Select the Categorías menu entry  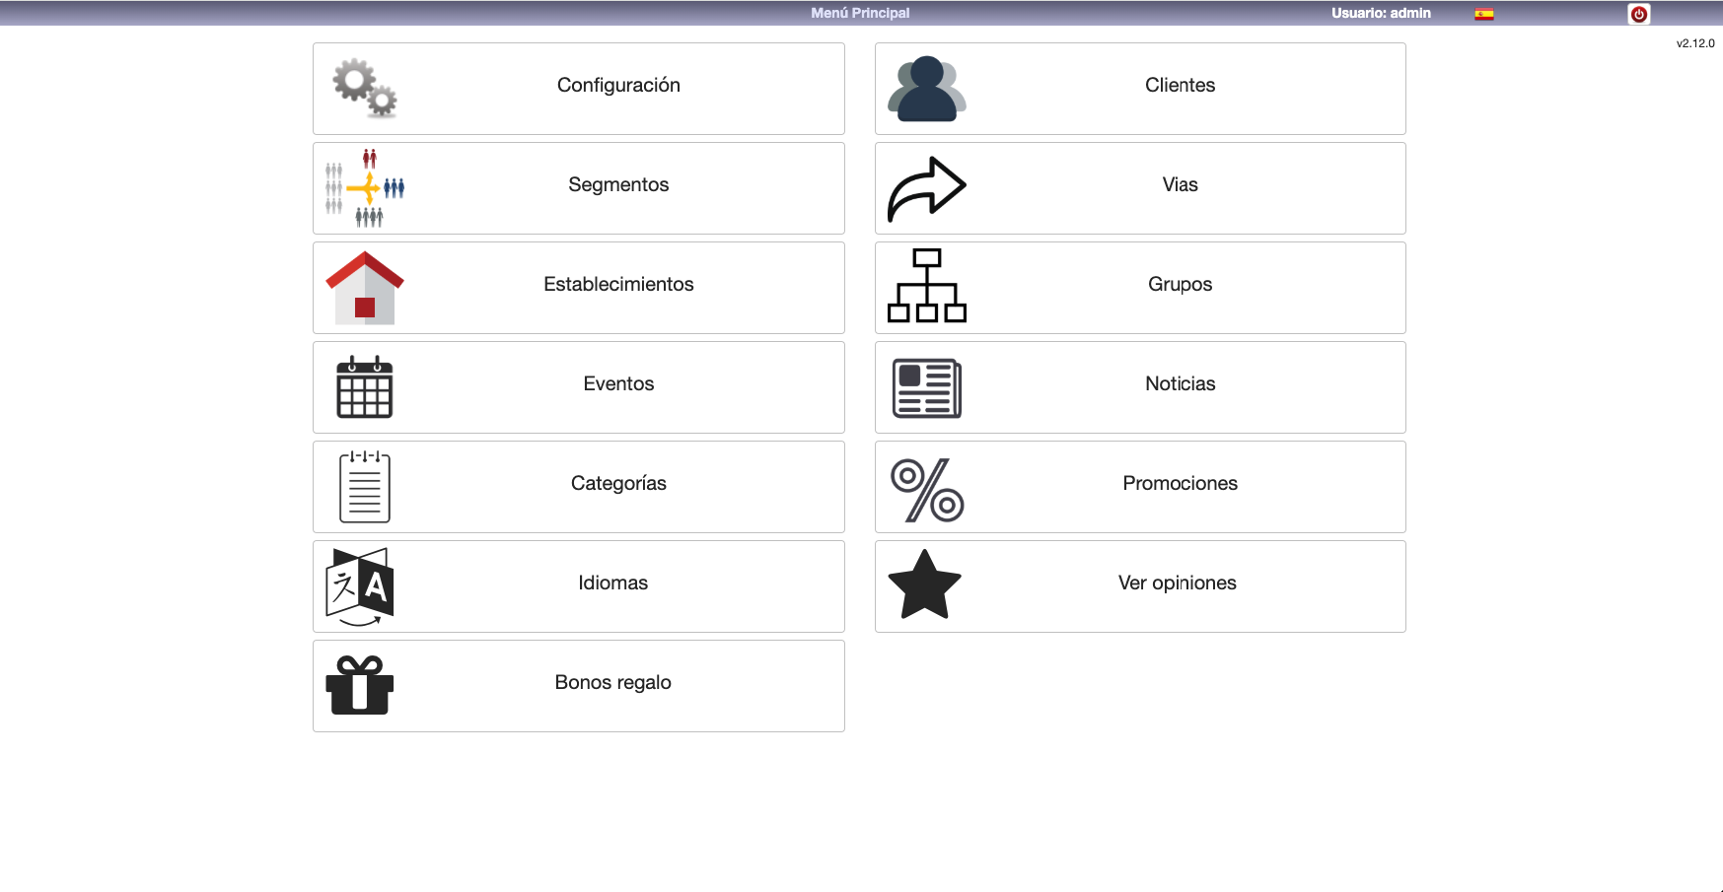pyautogui.click(x=618, y=484)
